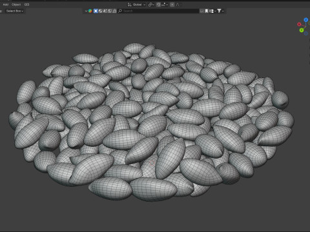
Task: Focus the Search input field
Action: pyautogui.click(x=158, y=11)
